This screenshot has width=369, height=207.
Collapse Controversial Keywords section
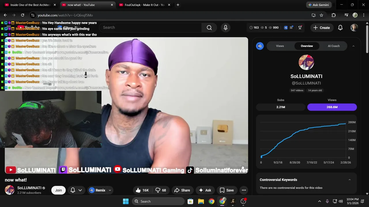(349, 180)
